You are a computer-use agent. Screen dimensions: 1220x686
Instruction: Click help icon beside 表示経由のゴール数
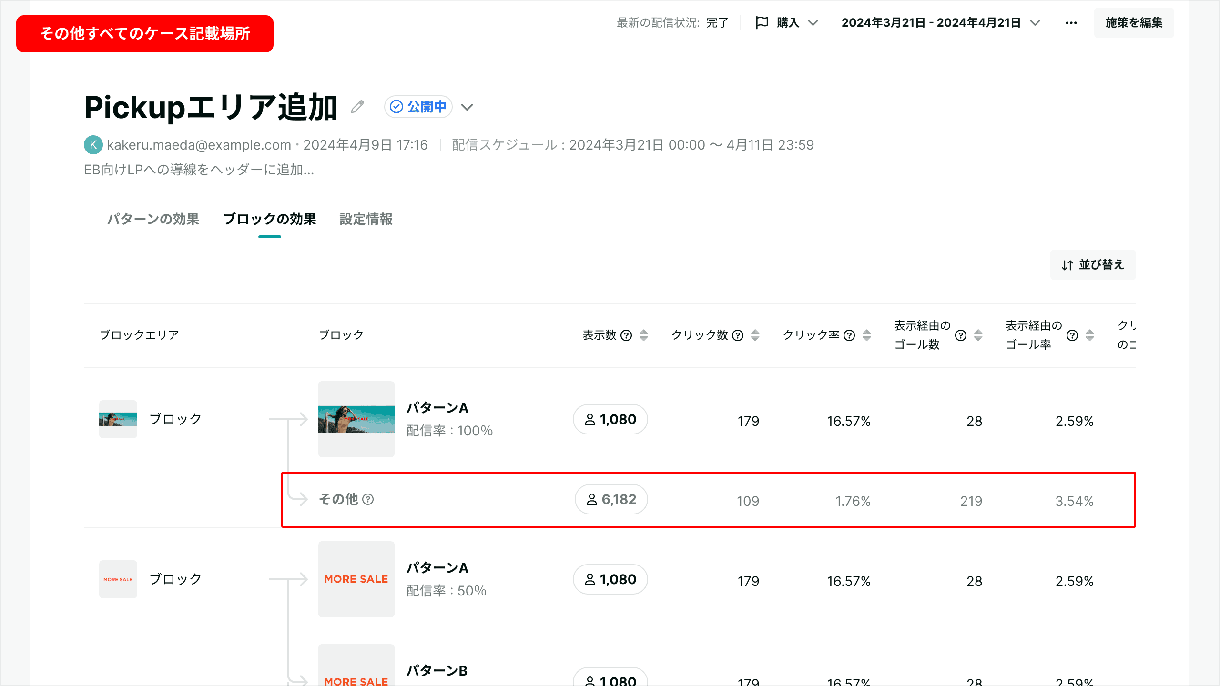[961, 335]
